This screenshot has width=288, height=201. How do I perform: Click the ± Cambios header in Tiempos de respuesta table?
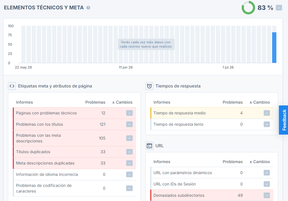coord(260,102)
